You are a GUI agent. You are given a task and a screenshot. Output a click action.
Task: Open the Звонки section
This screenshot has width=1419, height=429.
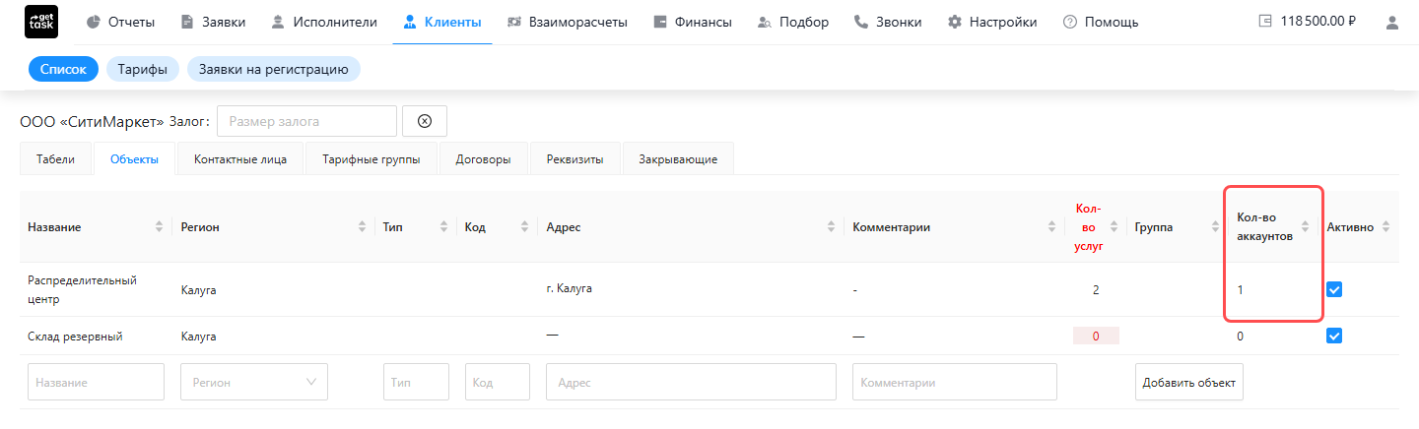888,22
